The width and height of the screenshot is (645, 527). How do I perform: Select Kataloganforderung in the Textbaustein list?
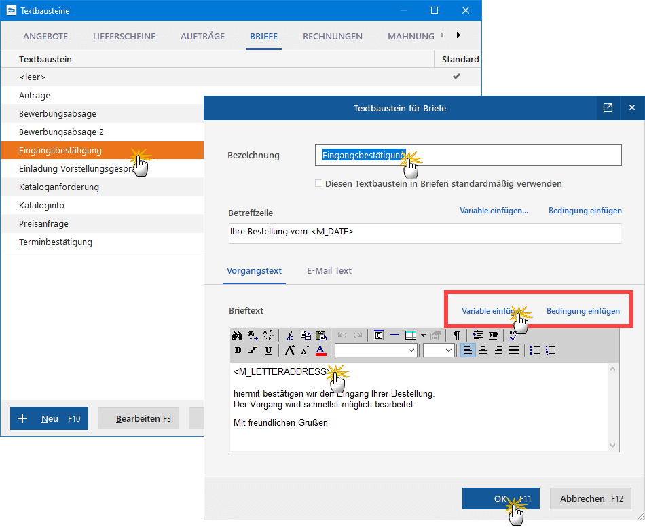(x=59, y=187)
